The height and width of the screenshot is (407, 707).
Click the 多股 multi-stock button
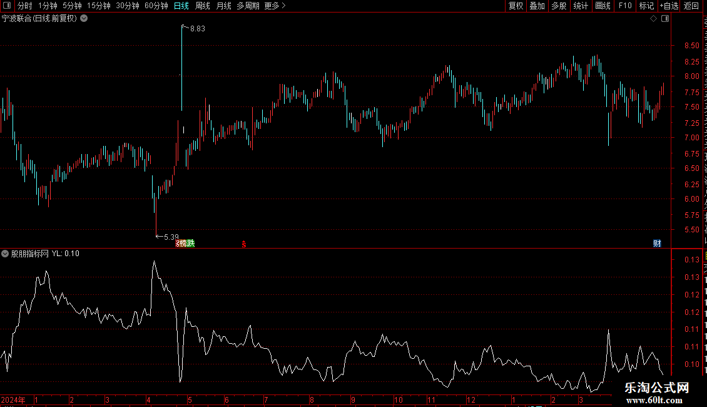(x=559, y=6)
